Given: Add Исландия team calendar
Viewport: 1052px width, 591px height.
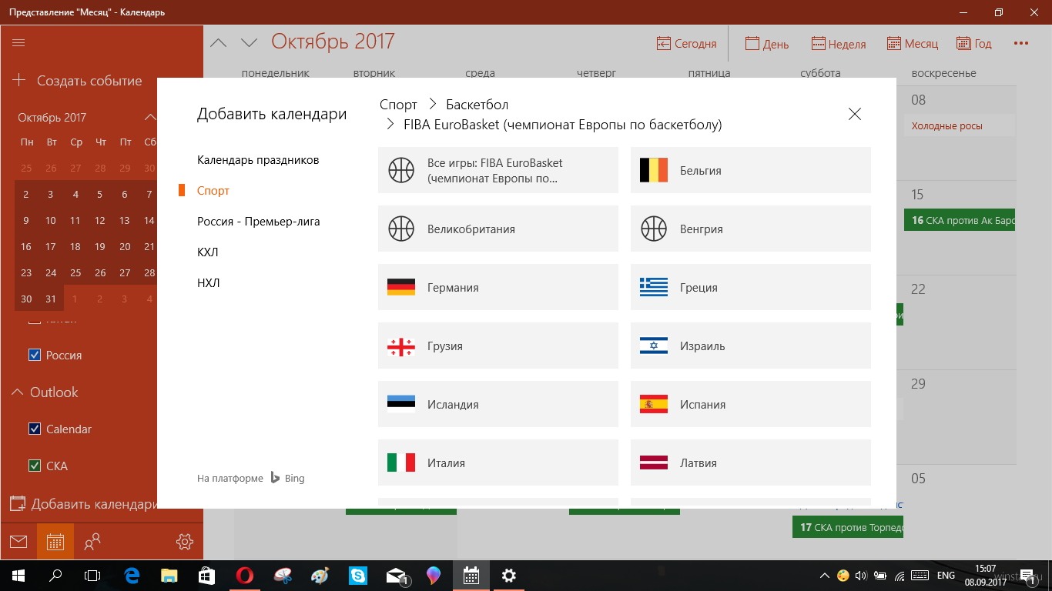Looking at the screenshot, I should (498, 404).
